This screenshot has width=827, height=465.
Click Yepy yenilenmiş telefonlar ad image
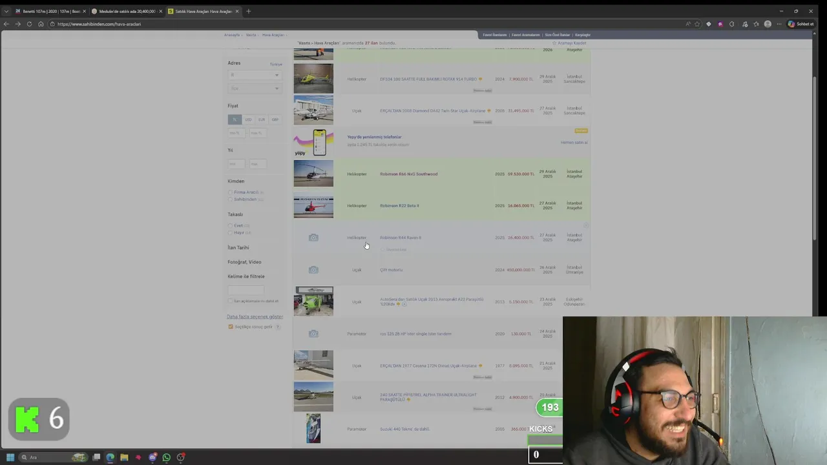coord(313,142)
